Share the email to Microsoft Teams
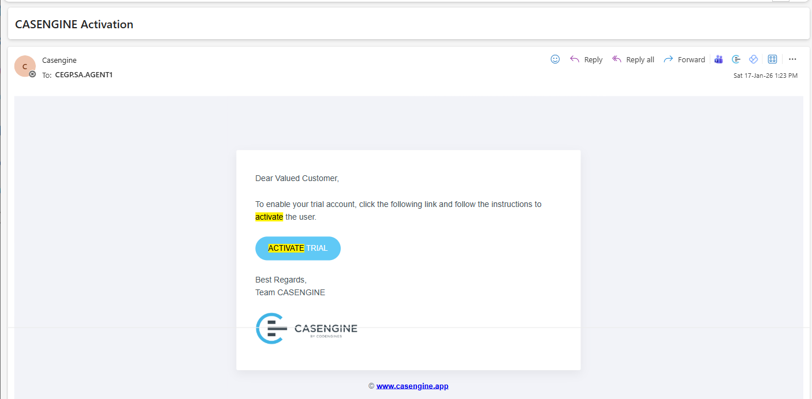Screen dimensions: 812x399 tap(719, 59)
